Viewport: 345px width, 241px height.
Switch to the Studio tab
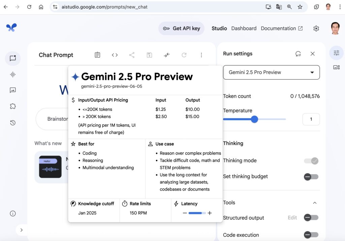tap(219, 28)
